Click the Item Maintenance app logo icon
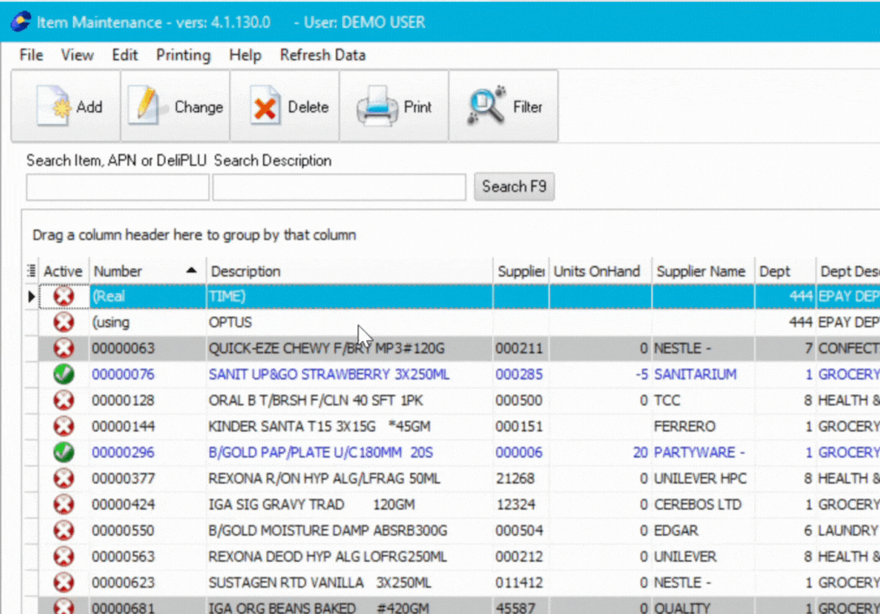880x614 pixels. point(21,22)
